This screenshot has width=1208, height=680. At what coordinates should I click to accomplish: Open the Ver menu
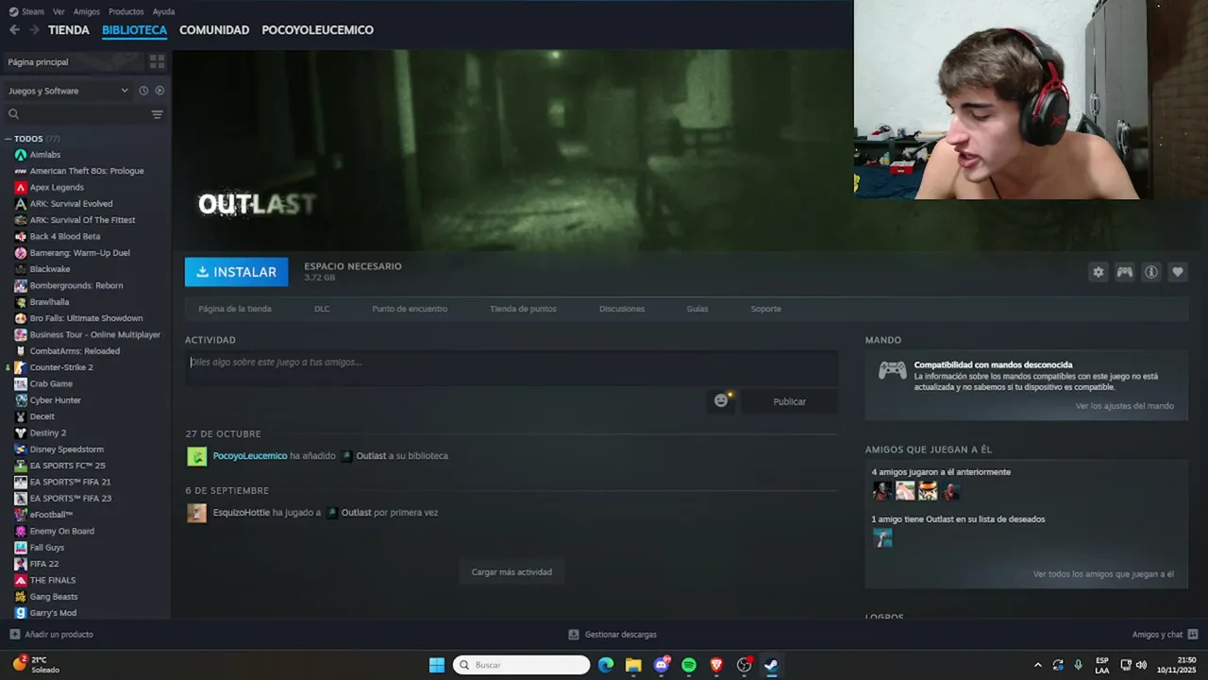(x=59, y=11)
